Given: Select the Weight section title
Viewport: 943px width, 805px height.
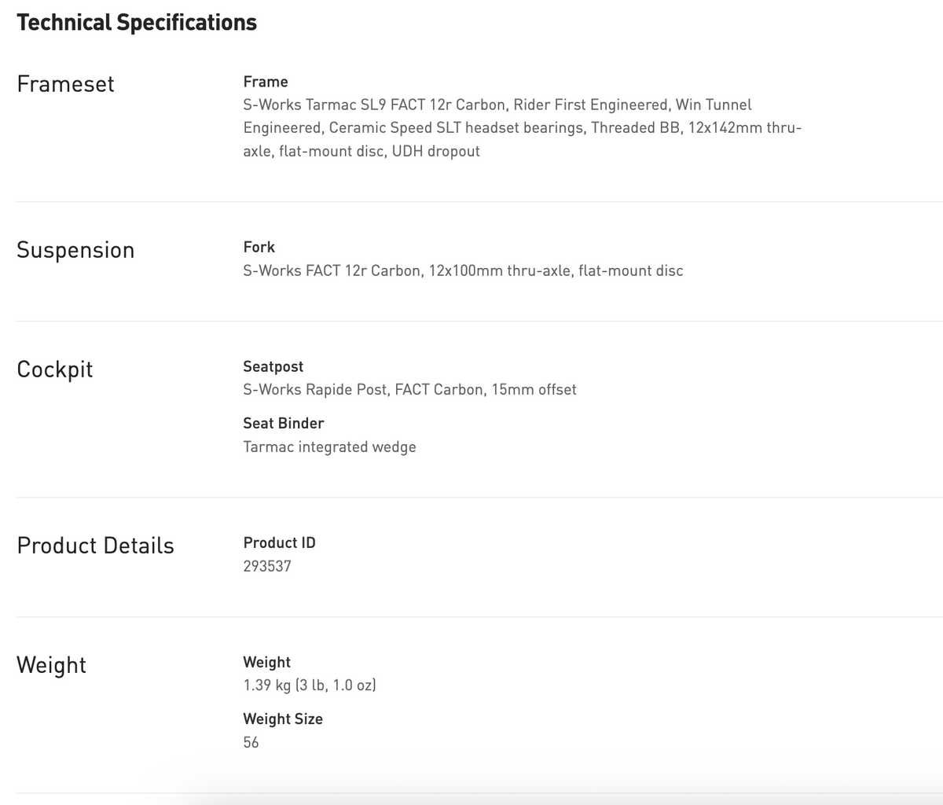Looking at the screenshot, I should click(51, 665).
